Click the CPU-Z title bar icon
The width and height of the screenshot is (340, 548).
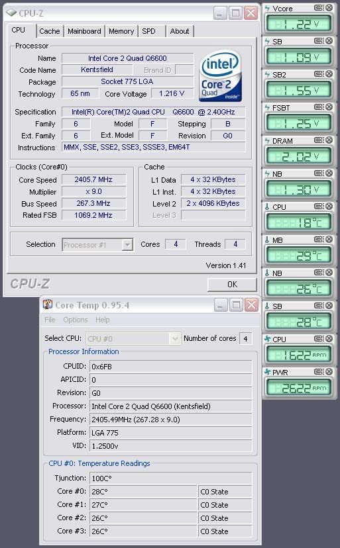[11, 13]
